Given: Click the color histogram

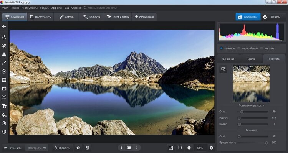Looking at the screenshot, I should [x=251, y=32].
